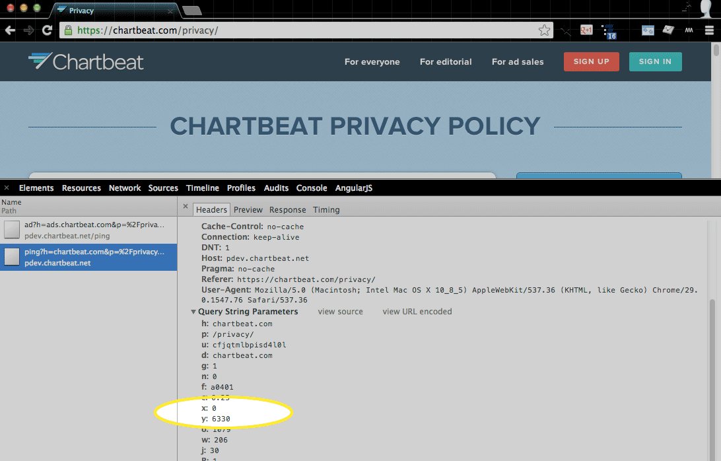Click the blue window-shaped extension icon

(x=648, y=30)
